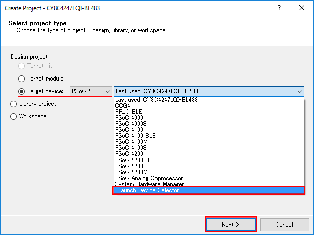Choose PSoC 4000 in the list
Viewport: 314px width, 235px height.
pyautogui.click(x=209, y=118)
